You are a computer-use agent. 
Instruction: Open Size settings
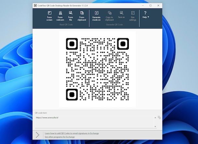tap(133, 16)
